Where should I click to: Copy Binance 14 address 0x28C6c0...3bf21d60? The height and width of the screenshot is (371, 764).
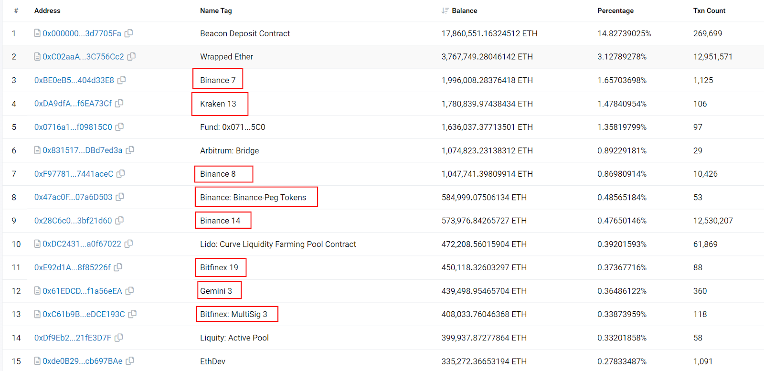pyautogui.click(x=119, y=220)
